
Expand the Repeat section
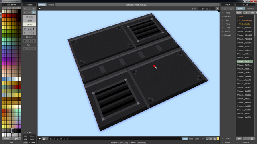click(228, 35)
